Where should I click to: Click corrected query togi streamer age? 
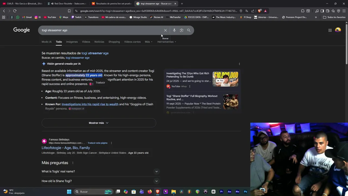pyautogui.click(x=95, y=53)
